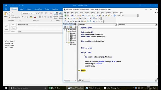
Task: Click the Subject field containing hello
Action: click(40, 31)
